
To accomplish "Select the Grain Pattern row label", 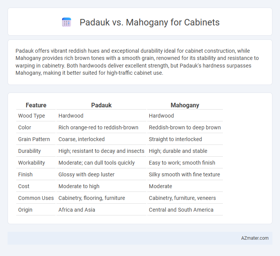I will point(34,139).
